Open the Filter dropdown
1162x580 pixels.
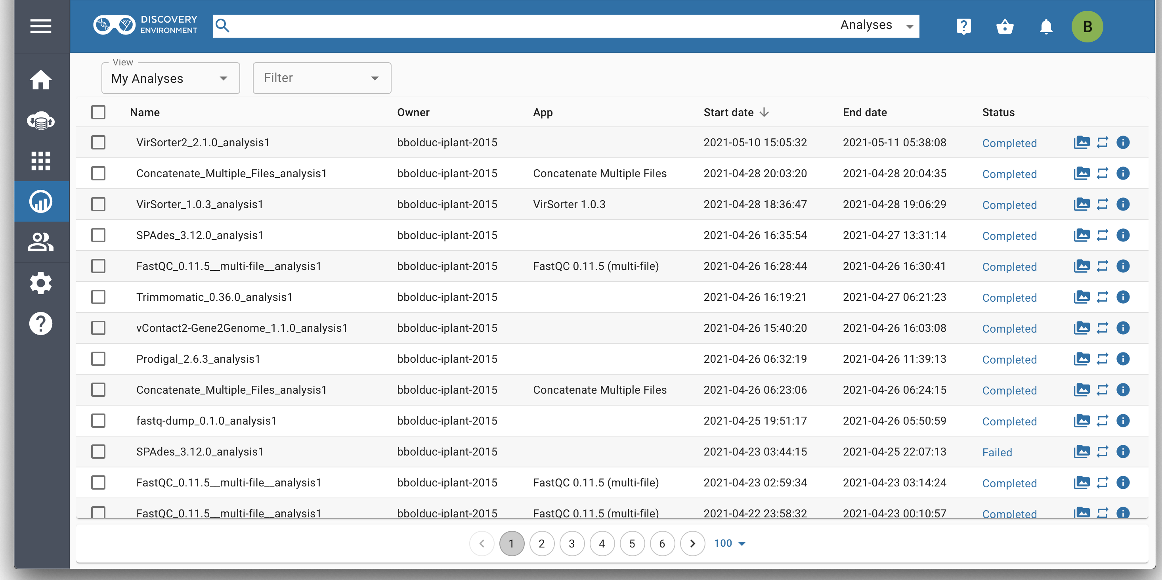click(x=322, y=78)
